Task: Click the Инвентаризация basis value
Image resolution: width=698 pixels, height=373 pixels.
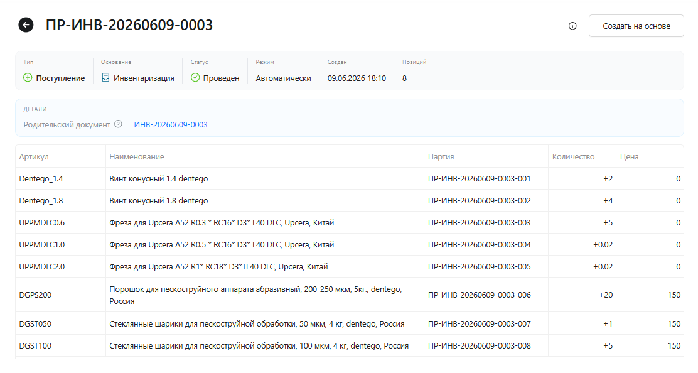Action: [x=144, y=78]
